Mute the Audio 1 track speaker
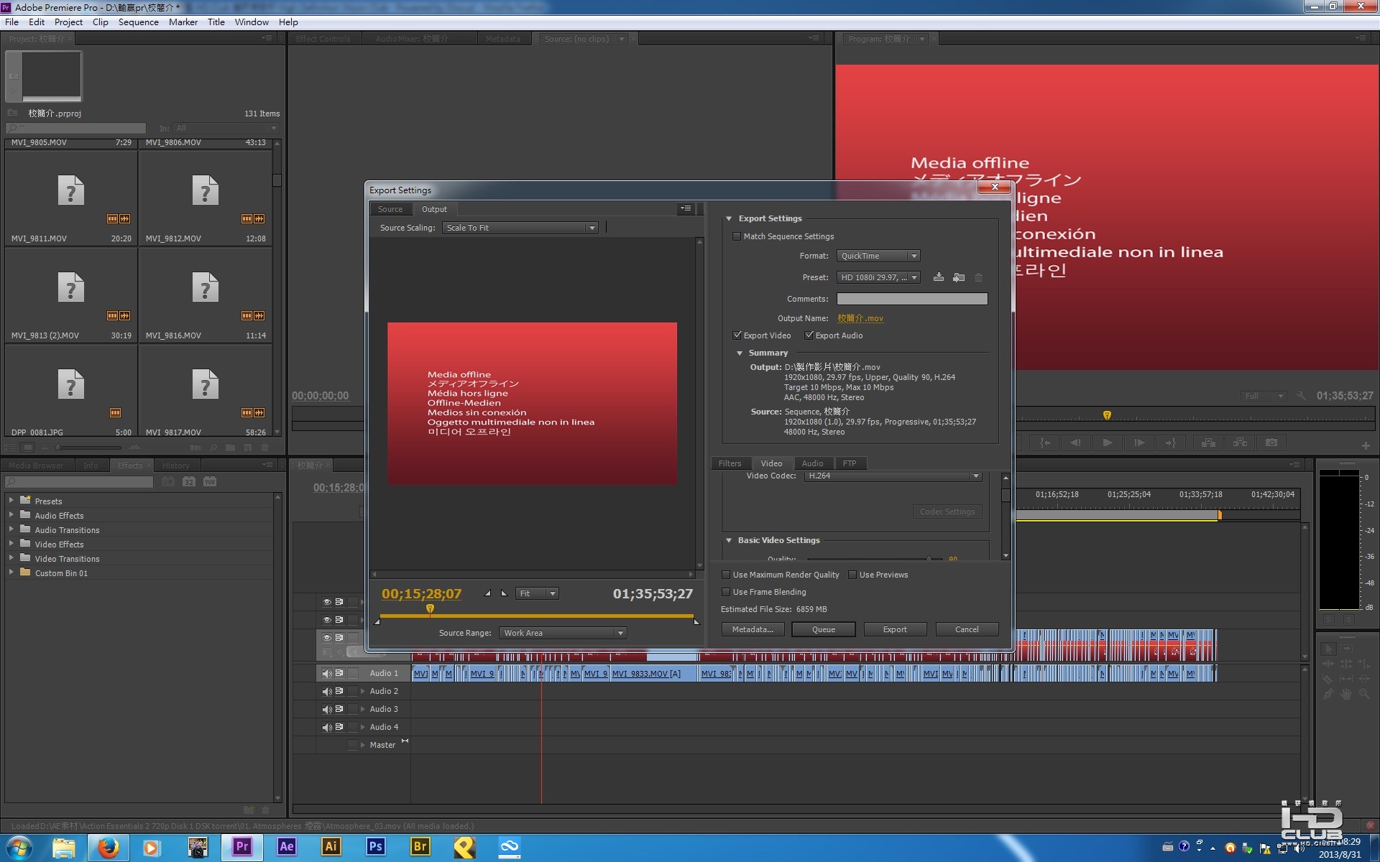This screenshot has width=1380, height=862. [327, 673]
